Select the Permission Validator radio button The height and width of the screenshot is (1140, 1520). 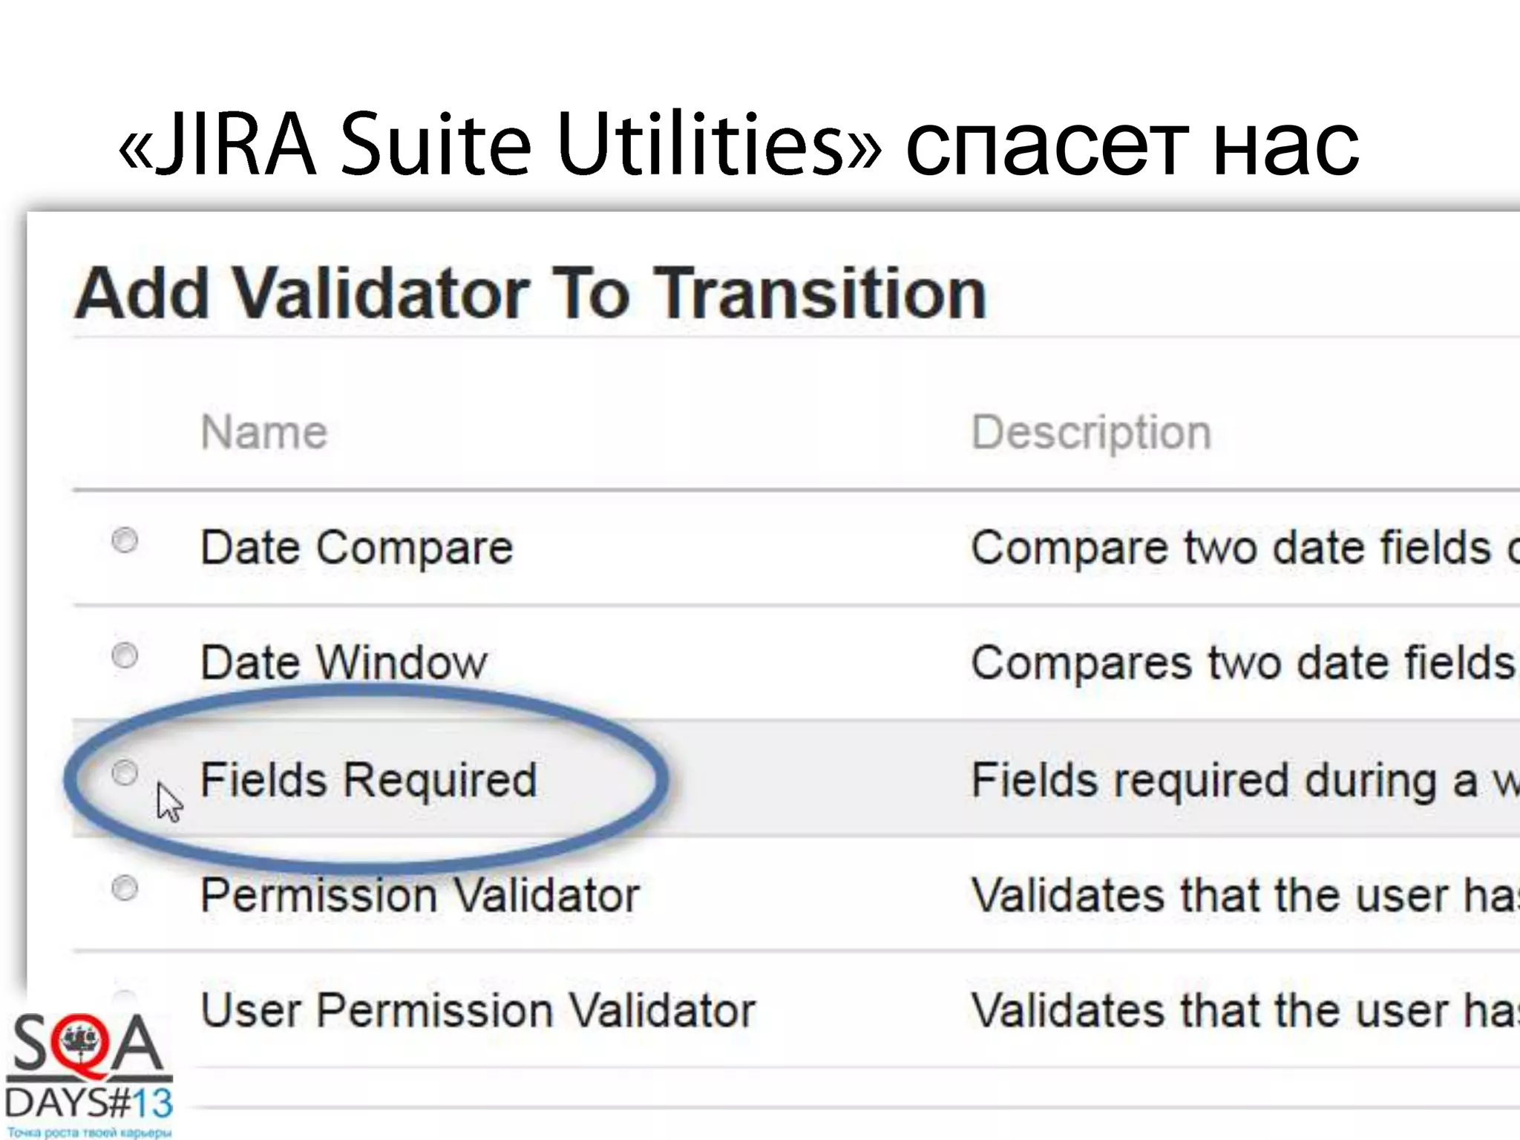(x=125, y=888)
